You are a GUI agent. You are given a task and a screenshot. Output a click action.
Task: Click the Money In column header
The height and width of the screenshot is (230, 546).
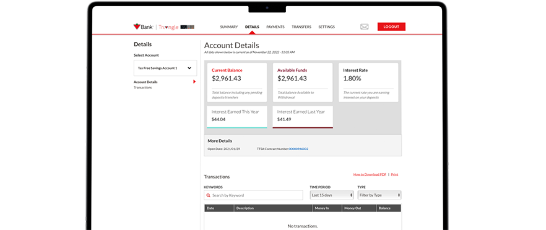327,208
